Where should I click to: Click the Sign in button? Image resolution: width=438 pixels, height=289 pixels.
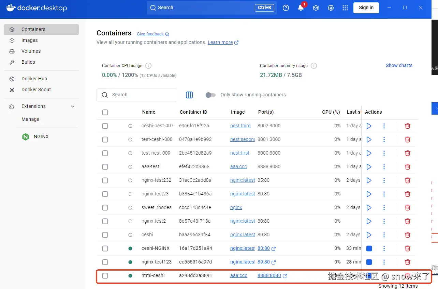click(x=366, y=8)
